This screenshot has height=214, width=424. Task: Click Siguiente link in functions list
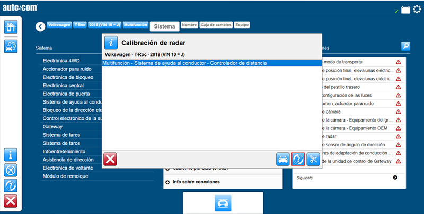[x=304, y=178]
